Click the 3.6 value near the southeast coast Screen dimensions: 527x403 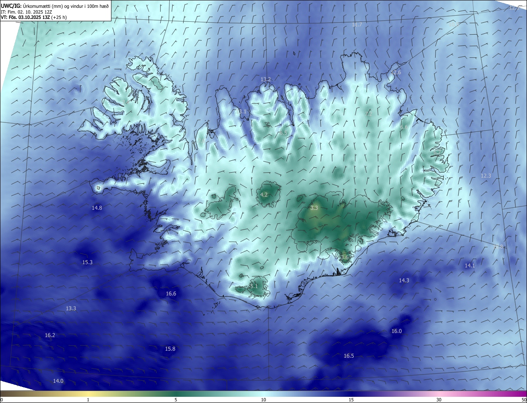[x=345, y=258]
